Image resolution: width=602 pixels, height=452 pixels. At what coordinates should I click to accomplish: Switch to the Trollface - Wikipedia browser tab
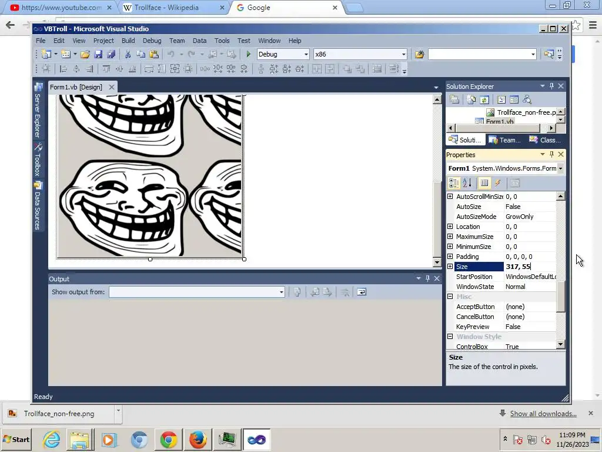[166, 7]
